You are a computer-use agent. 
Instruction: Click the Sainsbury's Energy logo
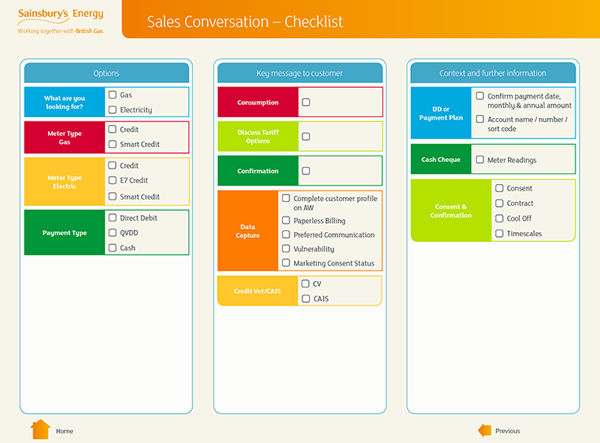coord(60,20)
